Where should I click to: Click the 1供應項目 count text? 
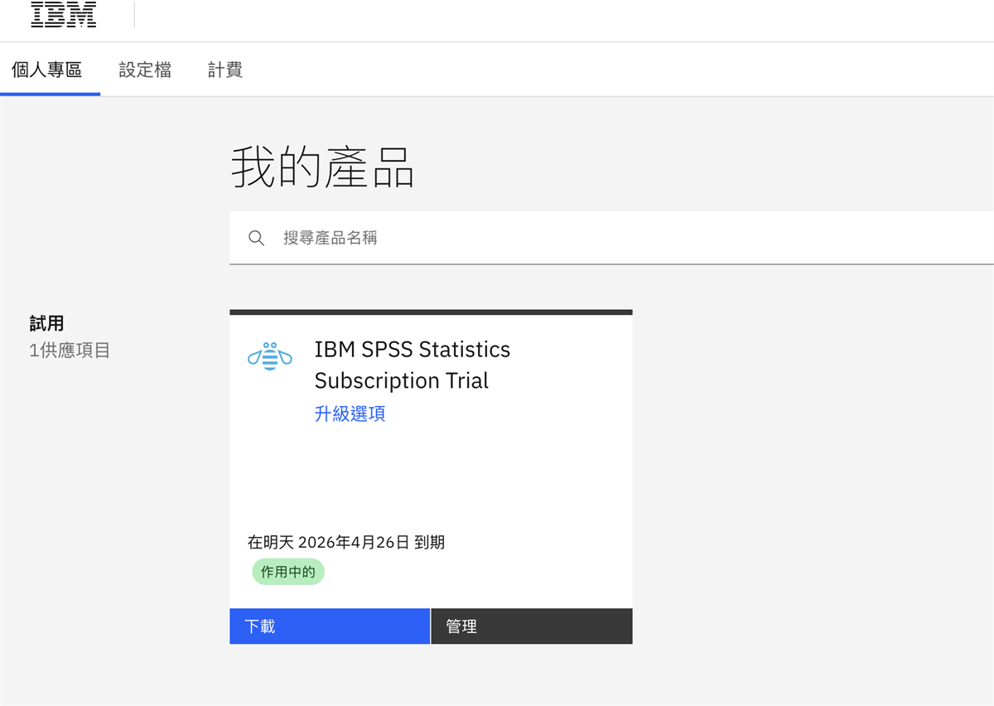point(70,351)
